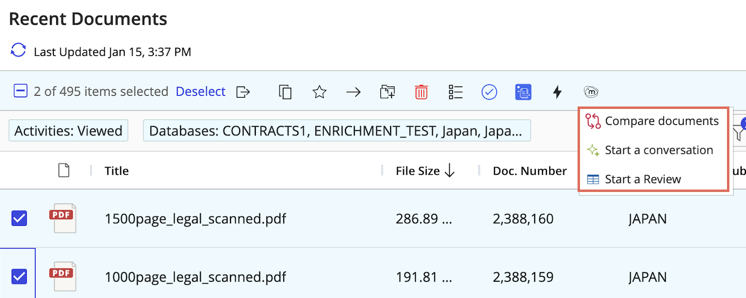Click the checklist properties icon

(456, 92)
